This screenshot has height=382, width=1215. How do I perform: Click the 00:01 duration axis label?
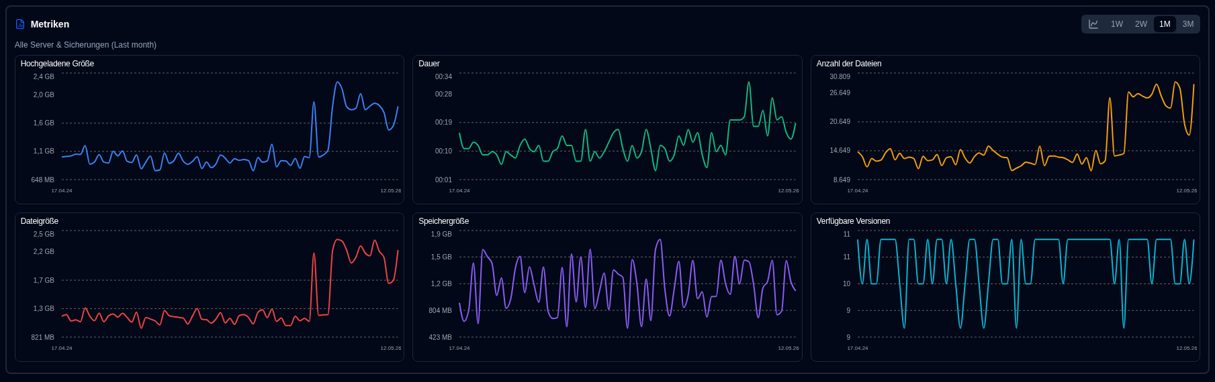(x=443, y=180)
